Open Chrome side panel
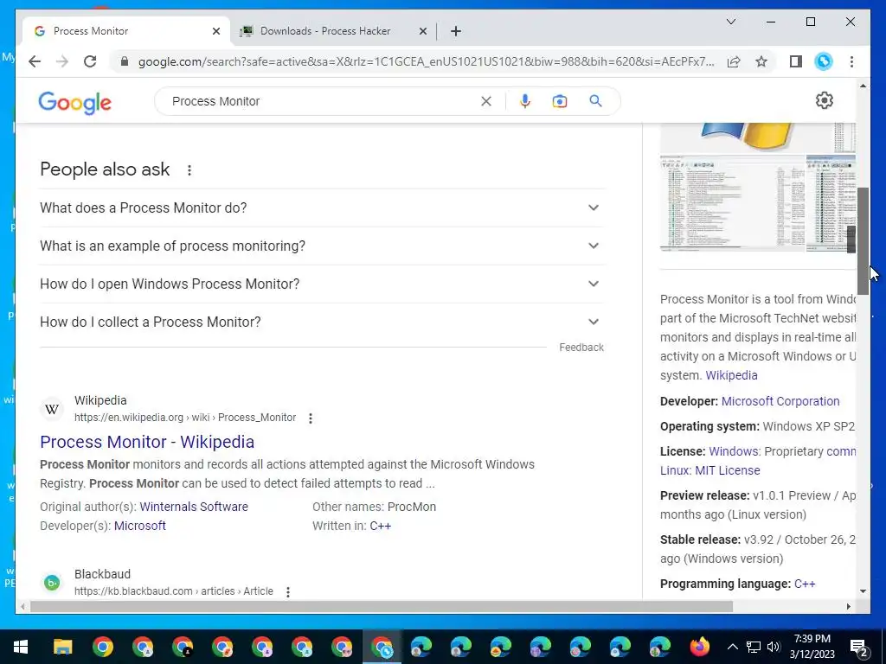The image size is (886, 664). [796, 61]
